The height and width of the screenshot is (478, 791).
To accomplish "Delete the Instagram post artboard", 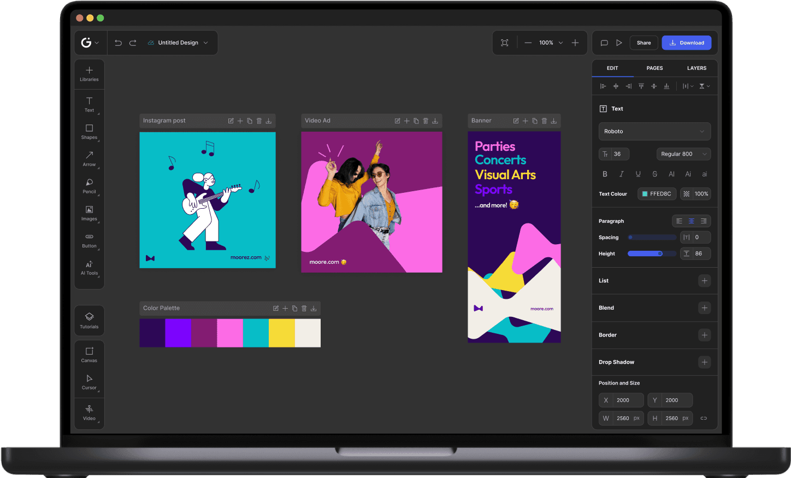I will pos(259,121).
